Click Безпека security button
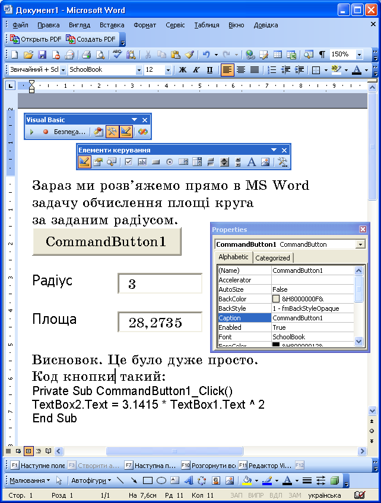This screenshot has width=381, height=503. (69, 132)
